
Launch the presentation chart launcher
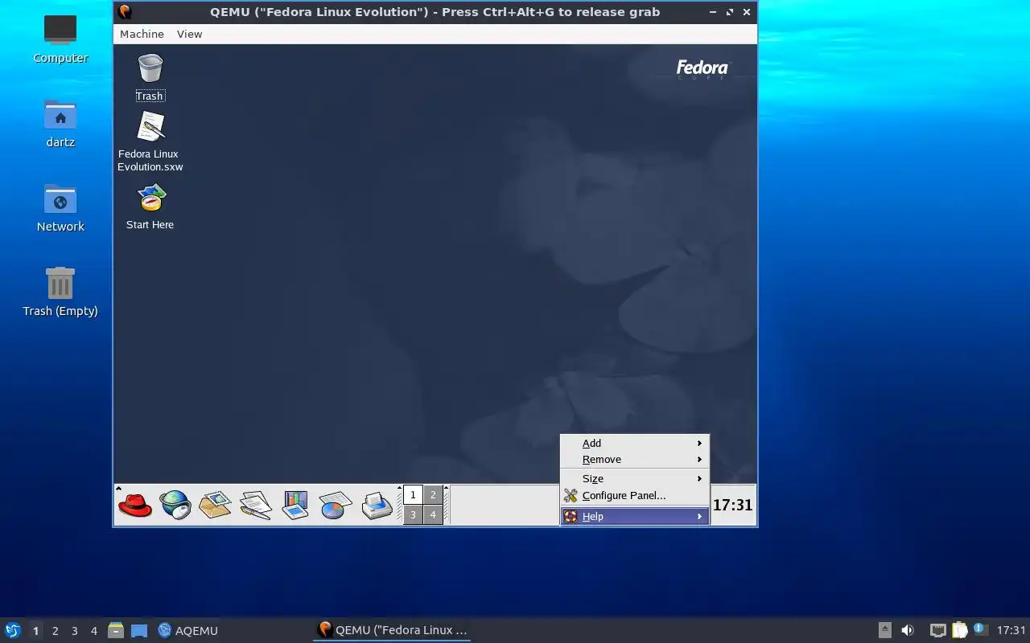coord(295,505)
